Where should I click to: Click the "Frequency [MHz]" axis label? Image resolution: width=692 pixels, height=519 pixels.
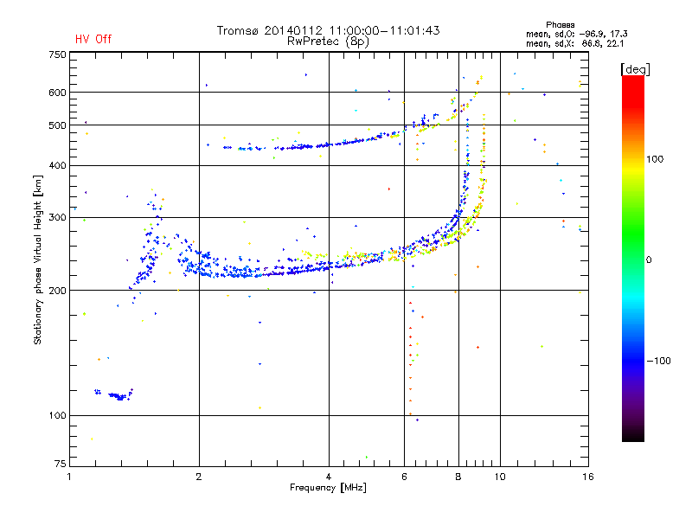coord(328,488)
